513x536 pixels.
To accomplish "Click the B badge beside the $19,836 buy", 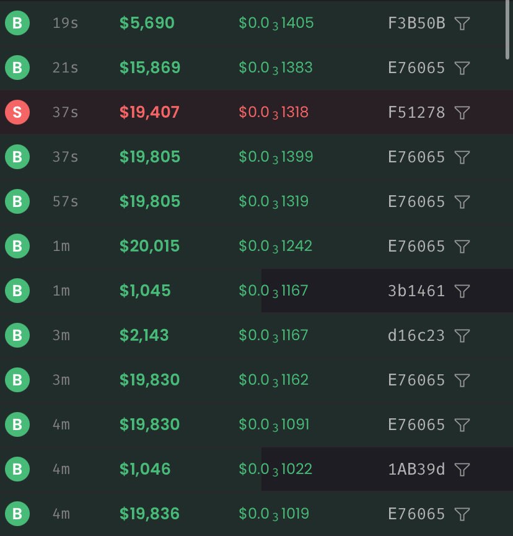I will click(x=17, y=514).
